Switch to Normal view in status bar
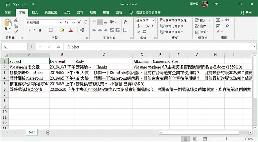This screenshot has height=142, width=258. tap(186, 139)
